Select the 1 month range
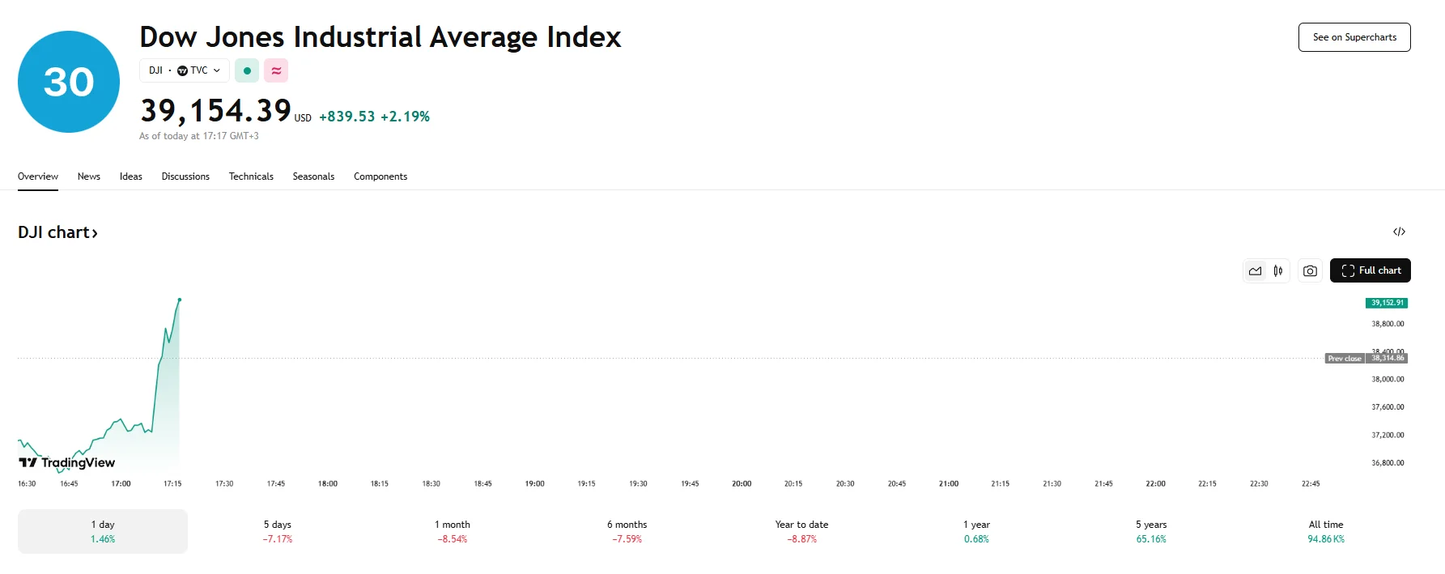The height and width of the screenshot is (574, 1445). [452, 531]
